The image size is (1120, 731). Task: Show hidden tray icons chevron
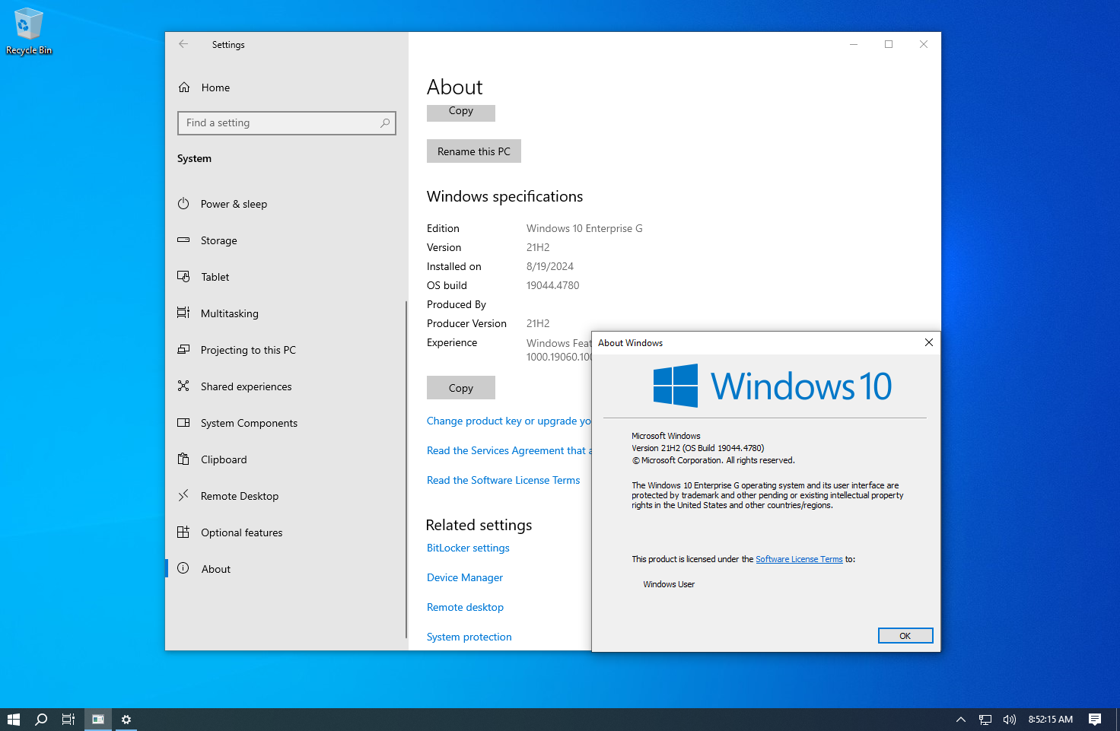point(961,720)
